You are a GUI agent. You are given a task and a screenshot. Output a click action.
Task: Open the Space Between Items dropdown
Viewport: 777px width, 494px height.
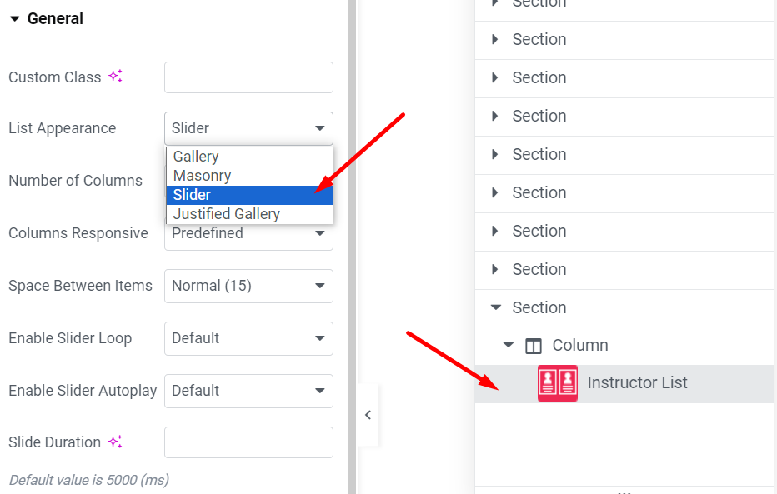[x=248, y=286]
